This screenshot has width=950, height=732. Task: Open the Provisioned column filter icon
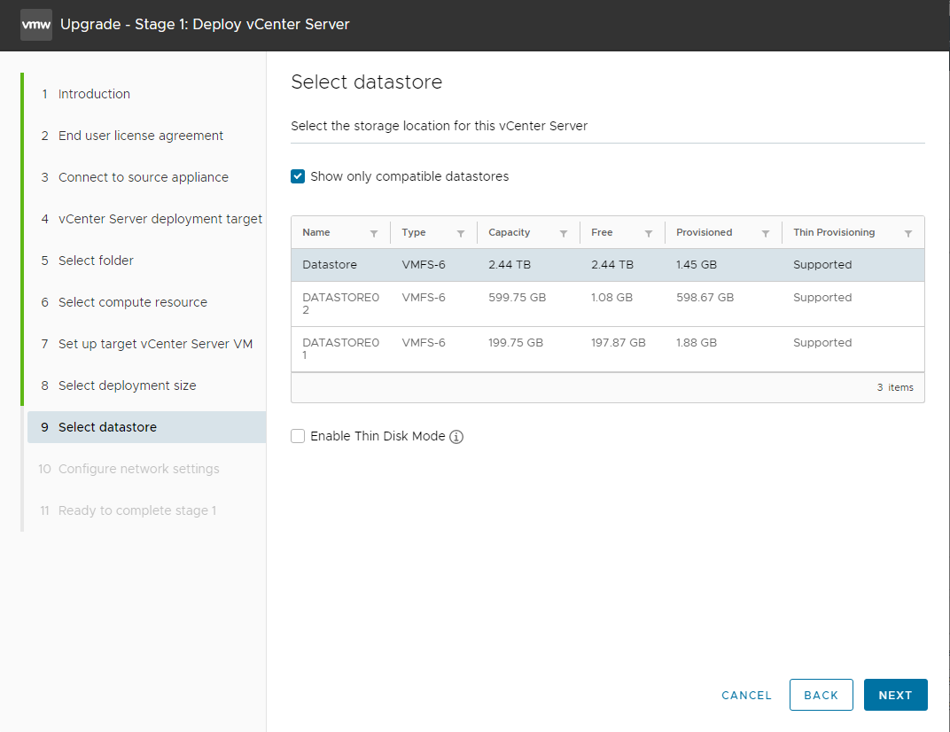tap(766, 233)
